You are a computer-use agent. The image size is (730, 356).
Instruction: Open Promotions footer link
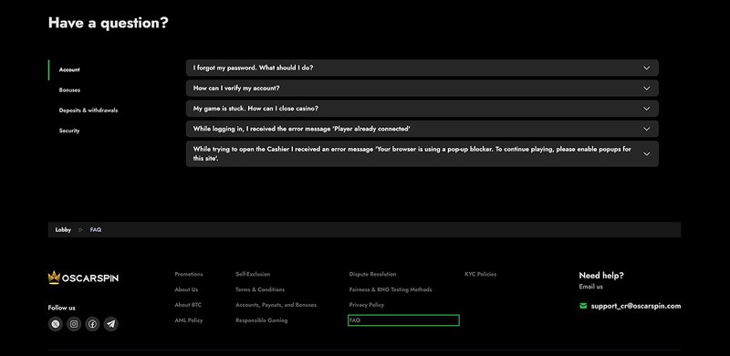(x=189, y=274)
